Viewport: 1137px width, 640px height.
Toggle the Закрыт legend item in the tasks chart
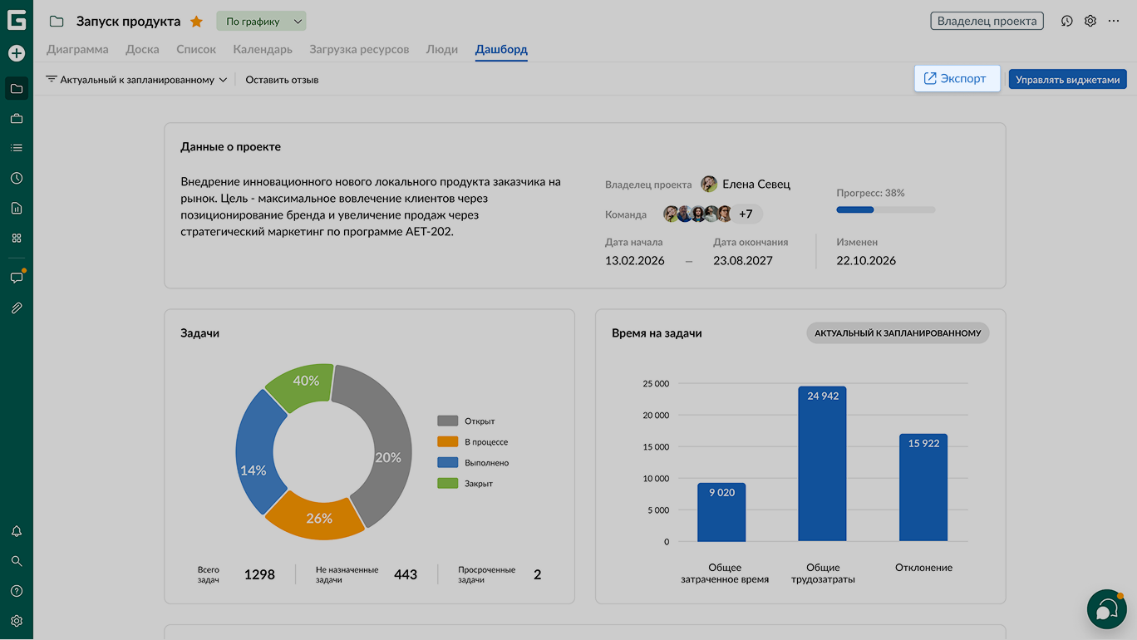click(465, 483)
